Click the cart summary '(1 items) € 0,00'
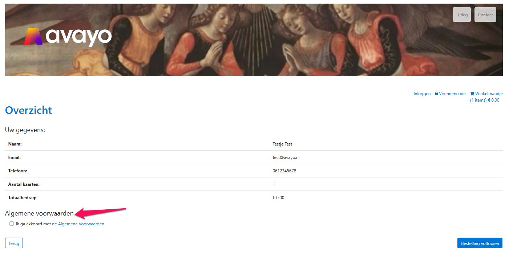509x254 pixels. (x=485, y=100)
